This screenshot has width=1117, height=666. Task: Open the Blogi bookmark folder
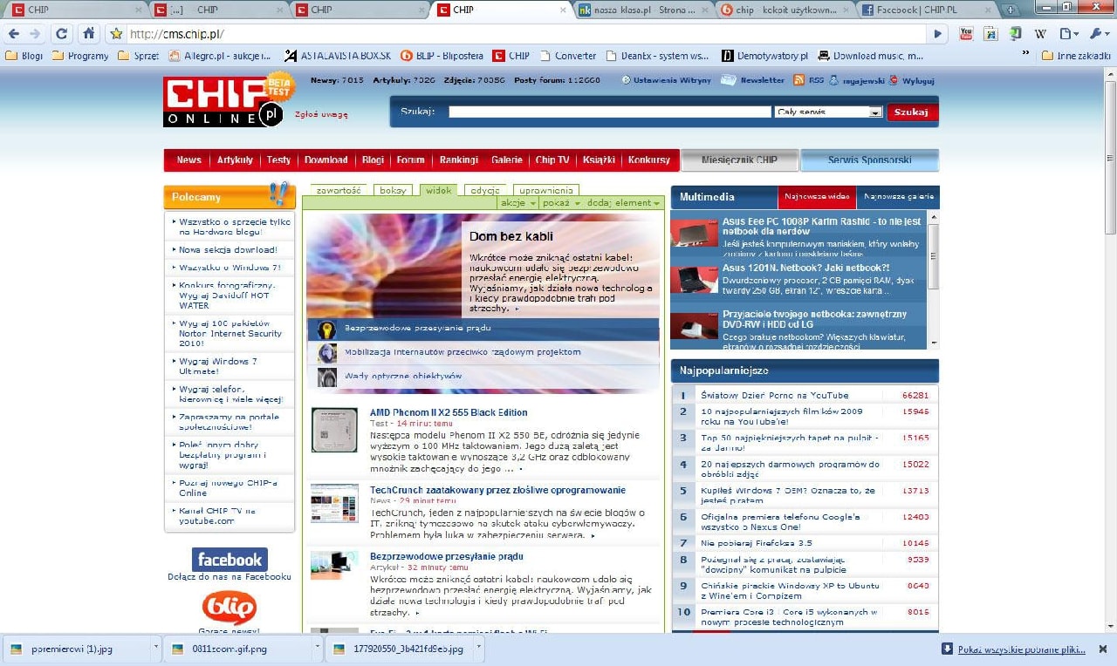[24, 56]
